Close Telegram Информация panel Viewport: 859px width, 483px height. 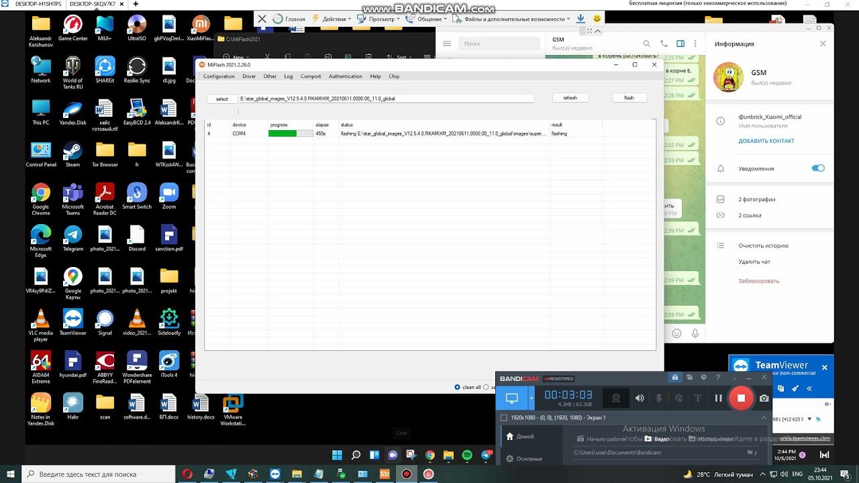pos(823,44)
